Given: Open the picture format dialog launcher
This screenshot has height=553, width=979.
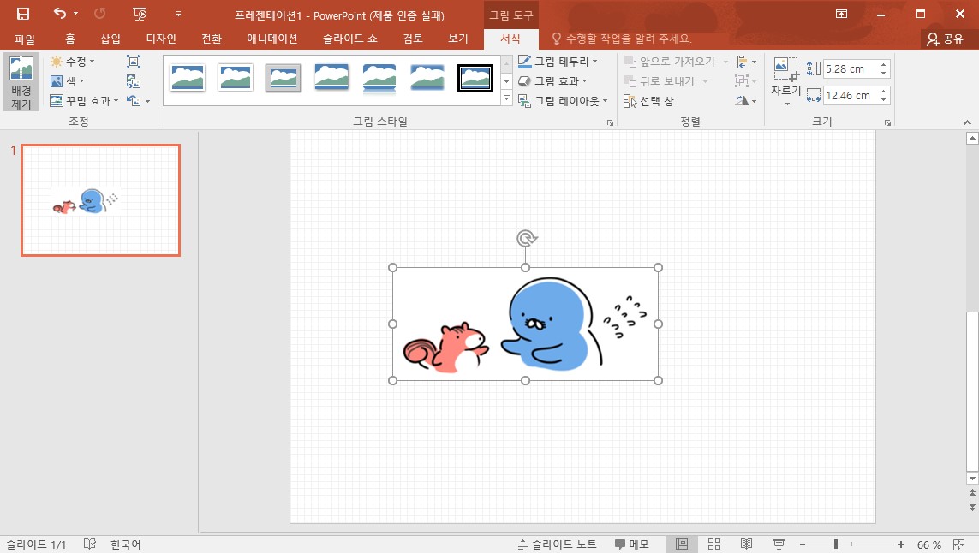Looking at the screenshot, I should (x=610, y=123).
